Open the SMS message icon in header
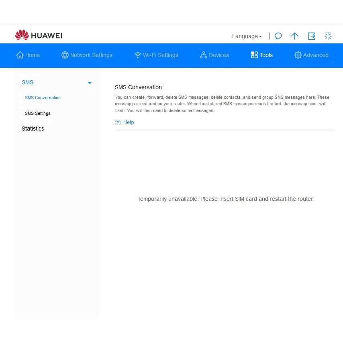 278,36
